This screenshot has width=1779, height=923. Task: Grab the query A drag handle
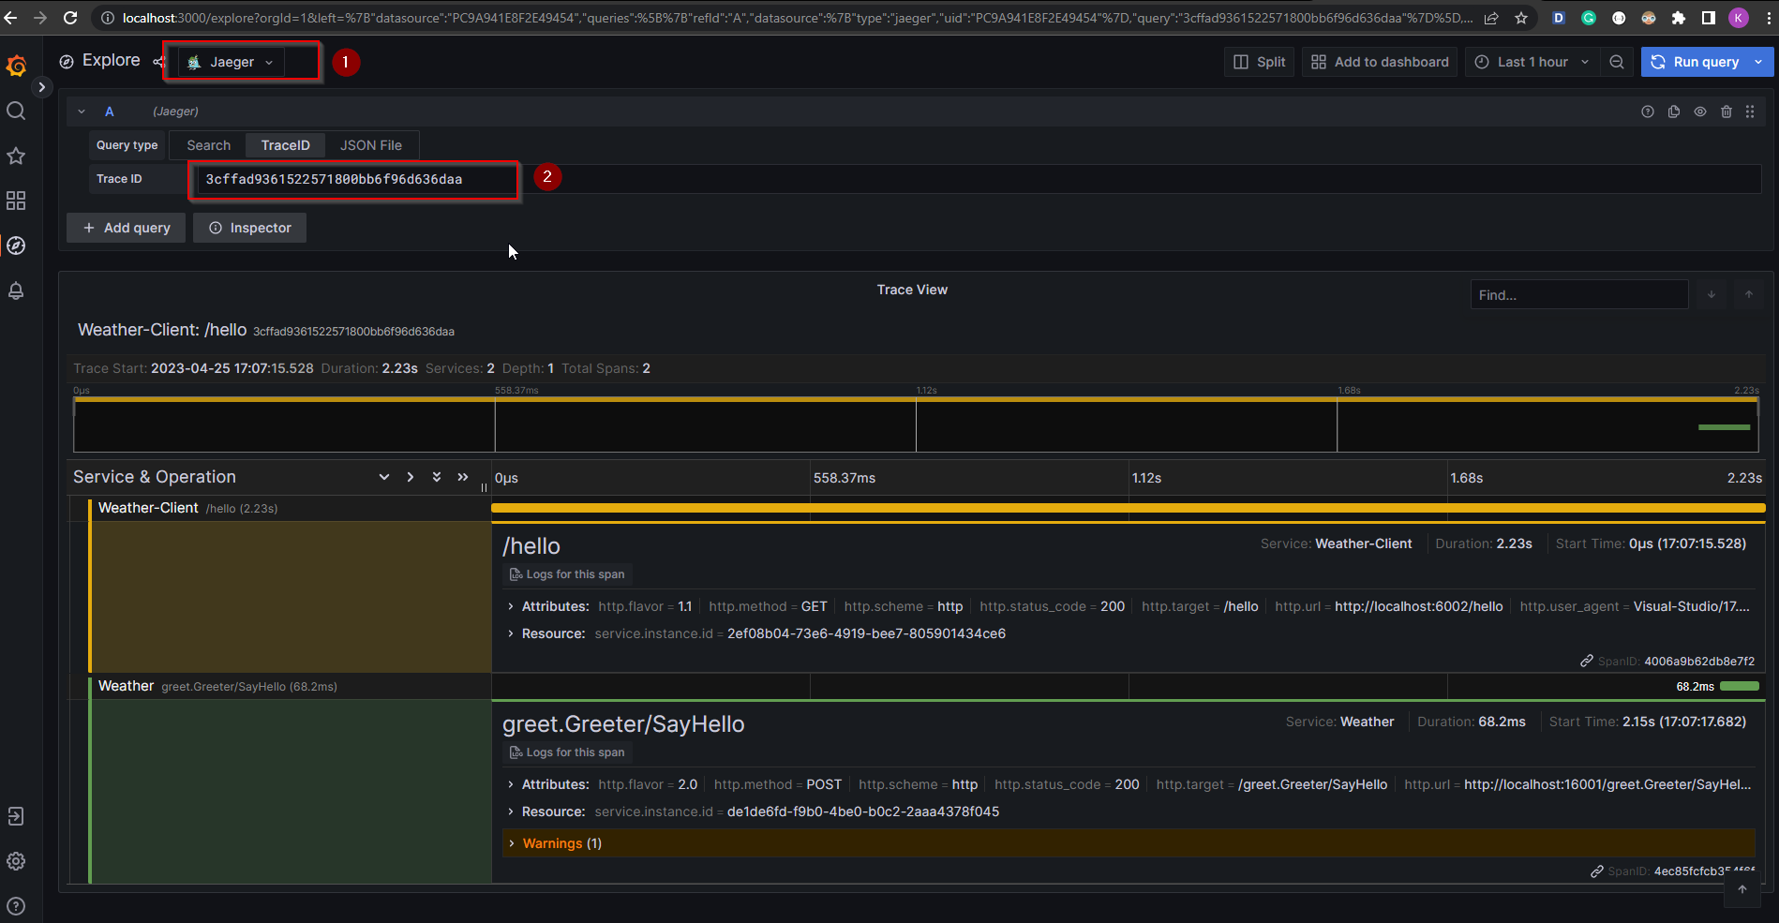coord(1750,112)
